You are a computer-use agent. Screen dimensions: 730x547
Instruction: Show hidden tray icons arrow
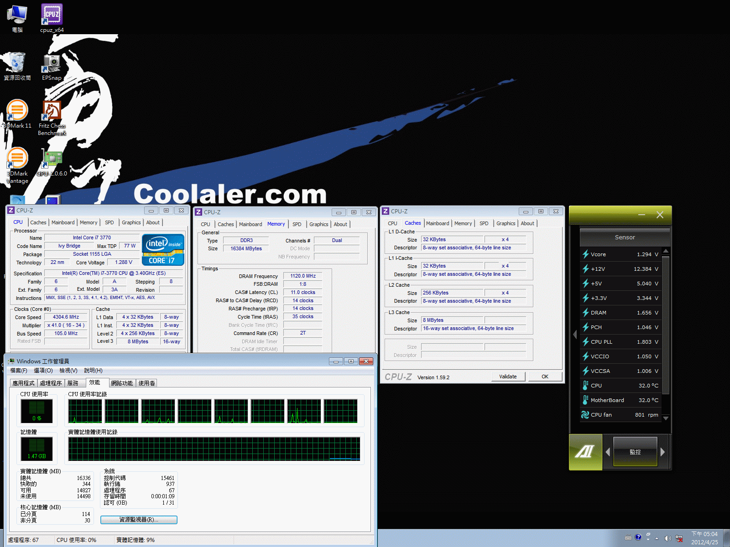(657, 538)
